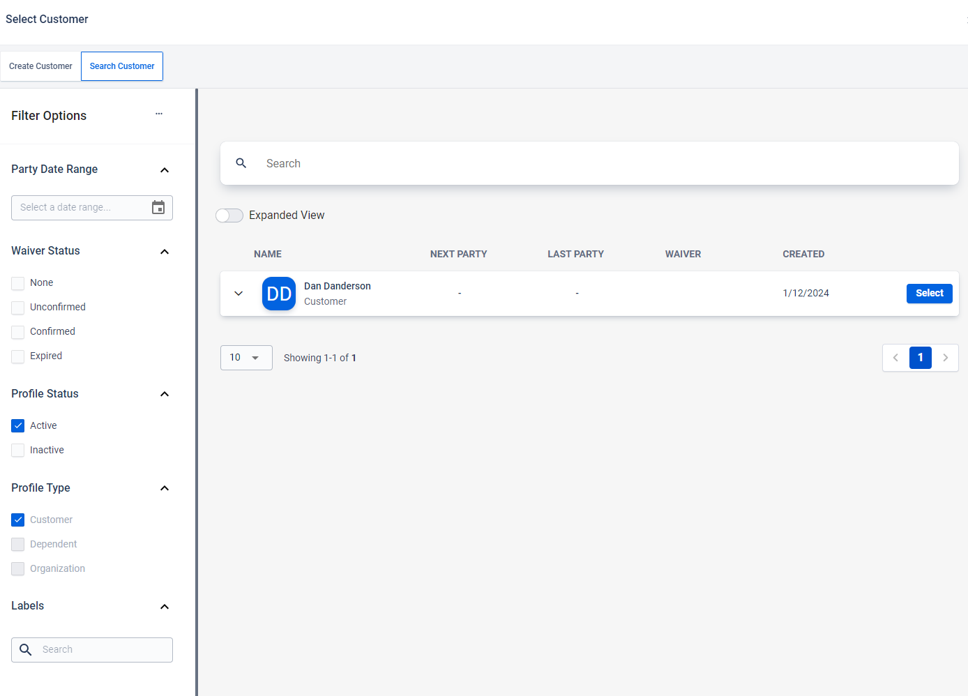Enable the Inactive profile status checkbox
This screenshot has height=696, width=968.
point(18,451)
